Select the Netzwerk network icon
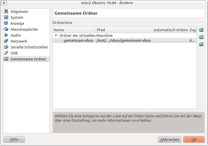Screen dimensions: 208x146 coord(6,41)
